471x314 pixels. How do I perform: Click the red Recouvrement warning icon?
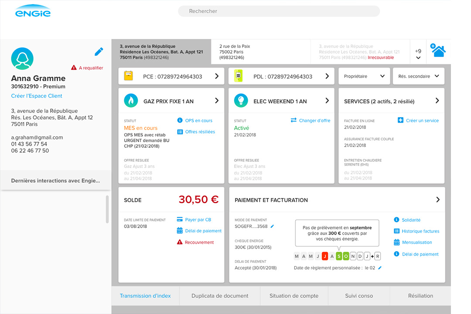tap(180, 242)
